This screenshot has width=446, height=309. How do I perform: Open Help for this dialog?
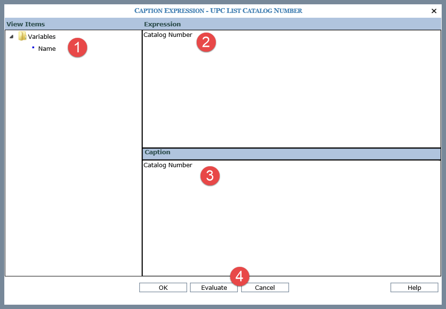[414, 287]
